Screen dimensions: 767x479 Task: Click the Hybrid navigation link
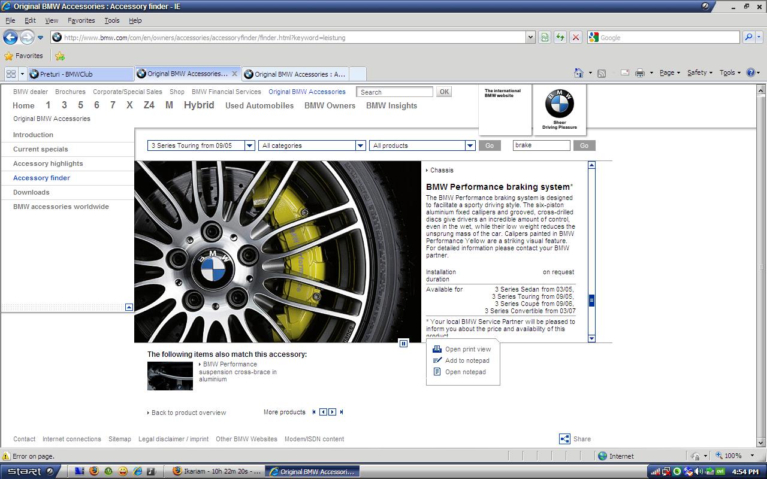click(x=199, y=105)
